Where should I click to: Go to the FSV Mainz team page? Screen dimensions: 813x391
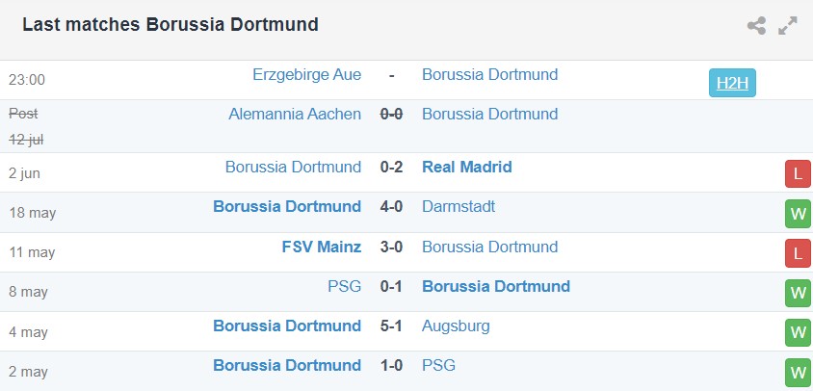[322, 247]
